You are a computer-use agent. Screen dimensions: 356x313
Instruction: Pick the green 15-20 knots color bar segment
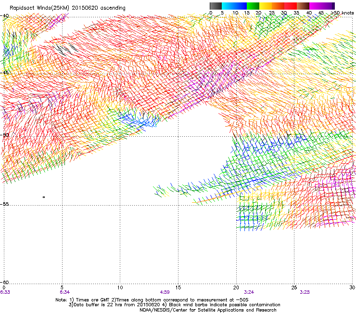tap(253, 6)
